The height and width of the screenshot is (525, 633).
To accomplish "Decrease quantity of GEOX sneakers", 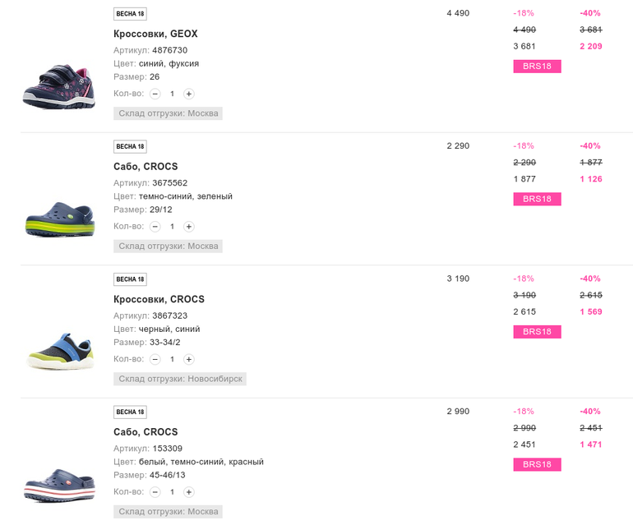I will (x=155, y=94).
